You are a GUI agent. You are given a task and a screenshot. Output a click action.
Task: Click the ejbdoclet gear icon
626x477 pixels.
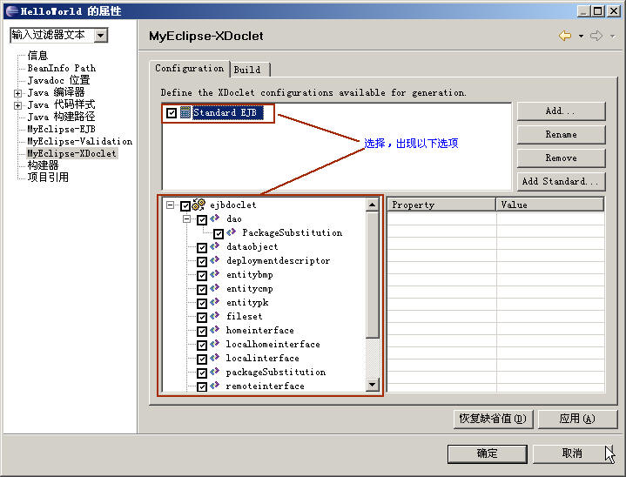pyautogui.click(x=199, y=205)
